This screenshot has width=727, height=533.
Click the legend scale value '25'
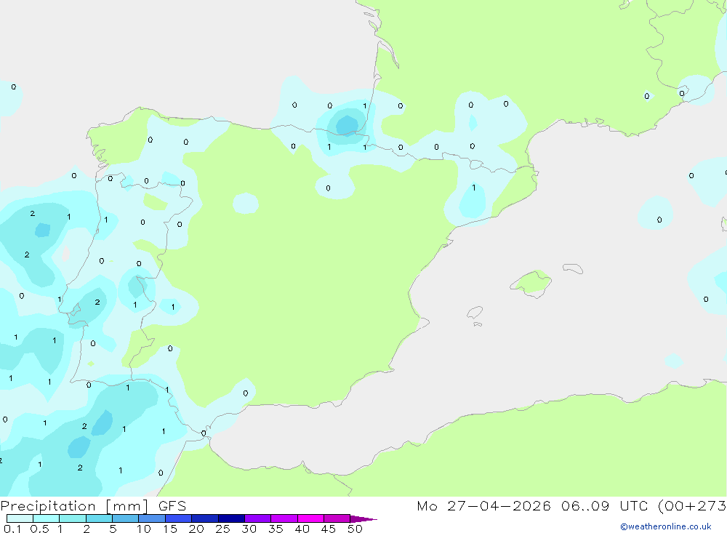tap(223, 529)
